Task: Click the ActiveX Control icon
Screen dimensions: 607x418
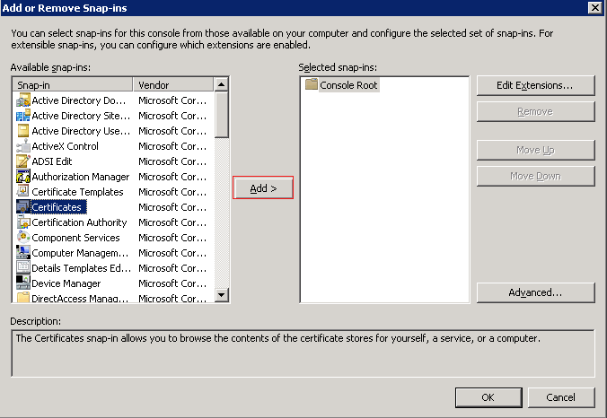Action: click(x=23, y=146)
